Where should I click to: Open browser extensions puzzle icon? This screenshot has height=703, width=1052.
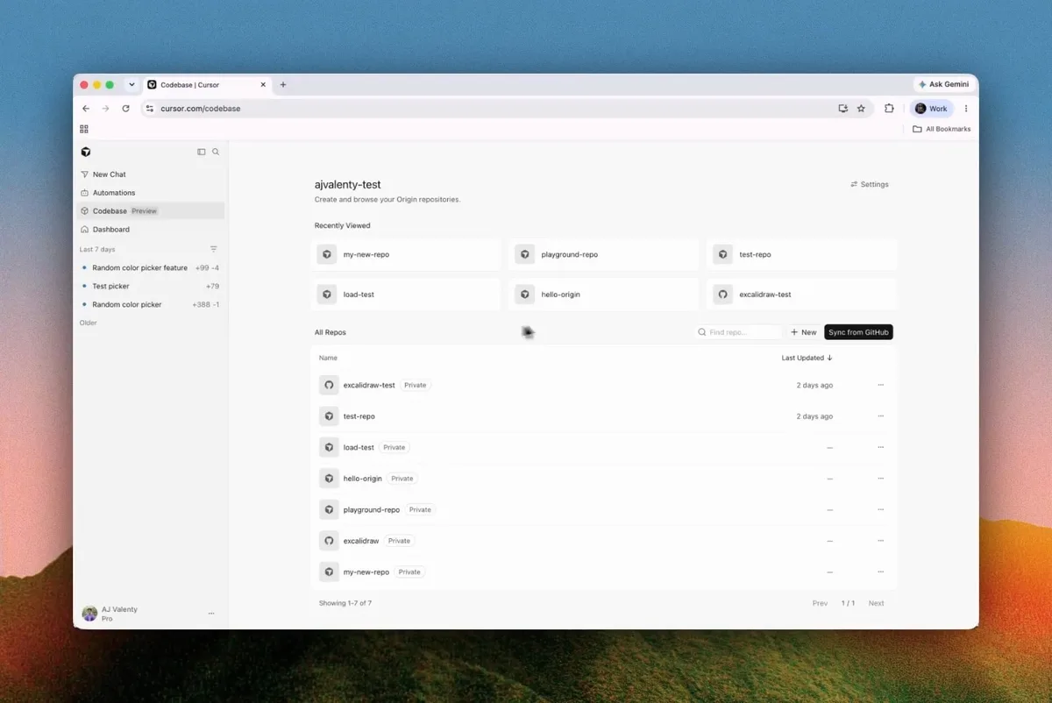889,109
